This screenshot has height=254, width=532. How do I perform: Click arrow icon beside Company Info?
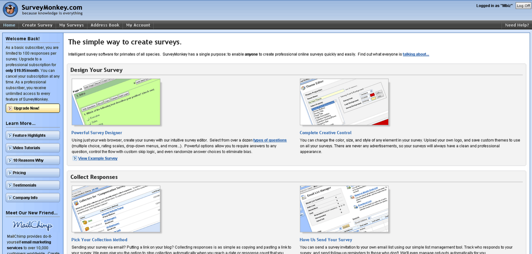click(x=9, y=198)
